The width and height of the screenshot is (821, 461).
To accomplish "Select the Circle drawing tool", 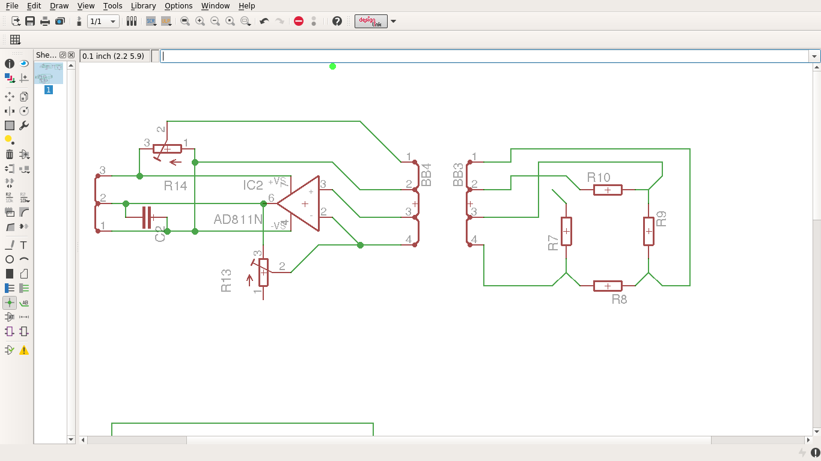I will click(x=10, y=259).
